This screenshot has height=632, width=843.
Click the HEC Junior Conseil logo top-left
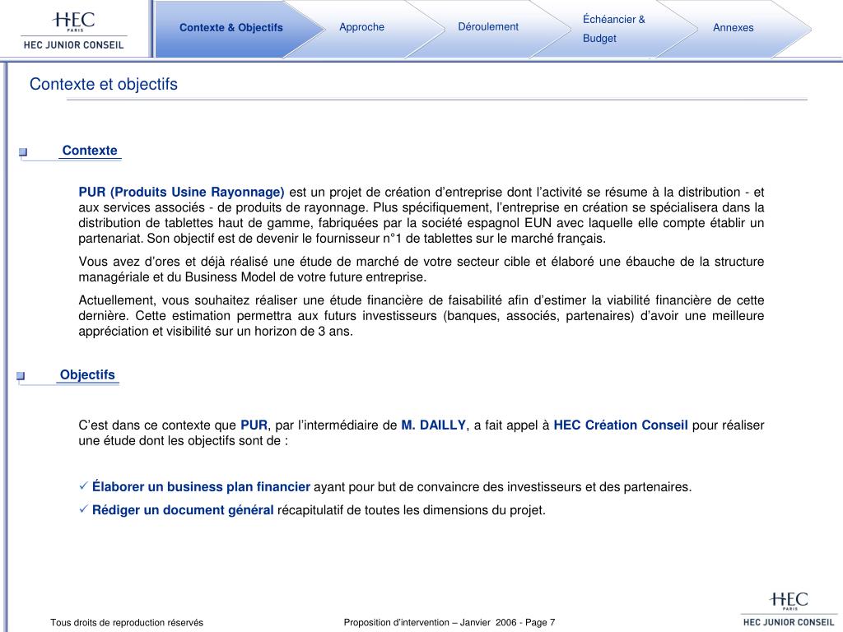(73, 30)
